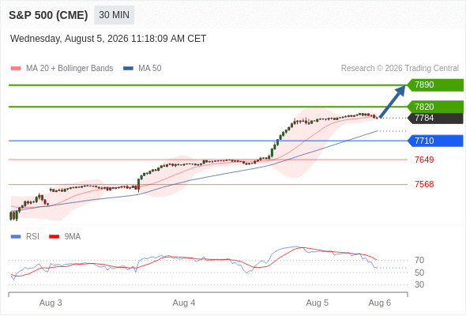Click the Aug 3 date axis label
Viewport: 466px width, 316px height.
51,303
